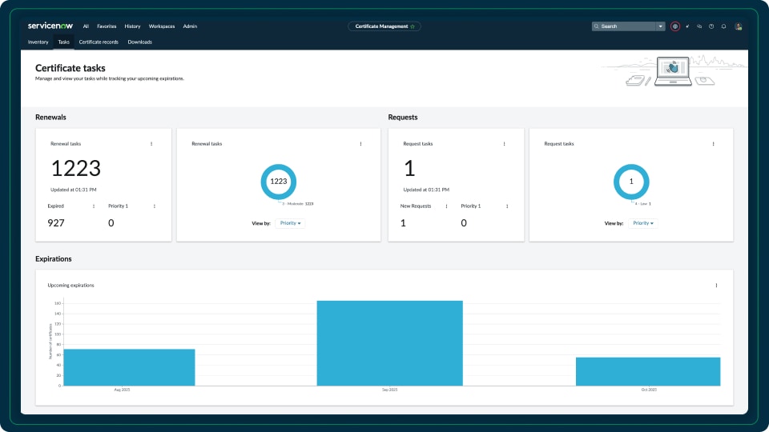Click the Sep 2025 expirations bar

click(x=389, y=343)
